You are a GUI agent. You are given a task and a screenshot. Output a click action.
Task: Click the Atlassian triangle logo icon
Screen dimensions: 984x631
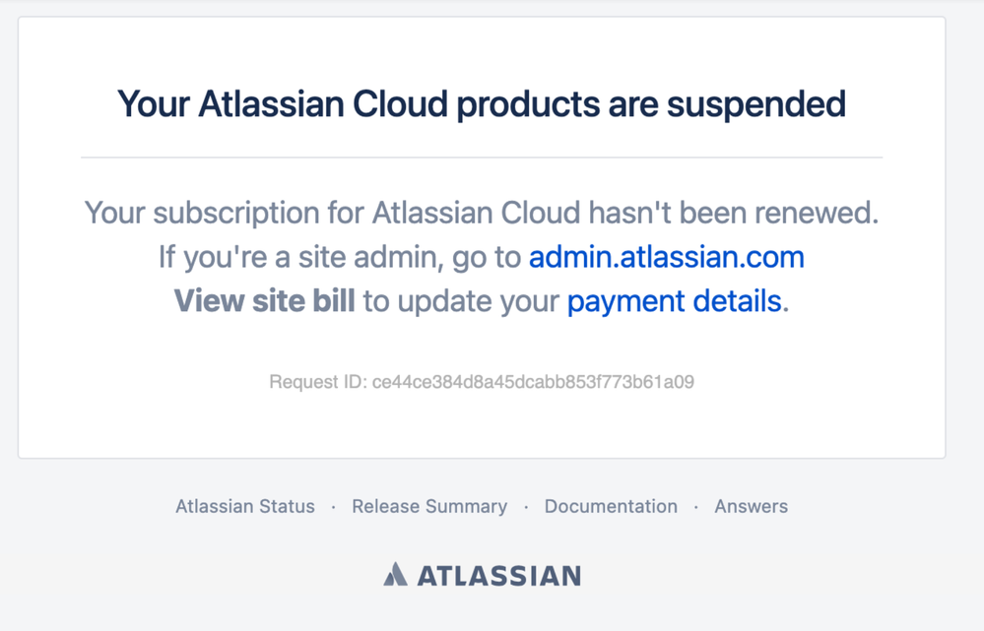pyautogui.click(x=395, y=574)
